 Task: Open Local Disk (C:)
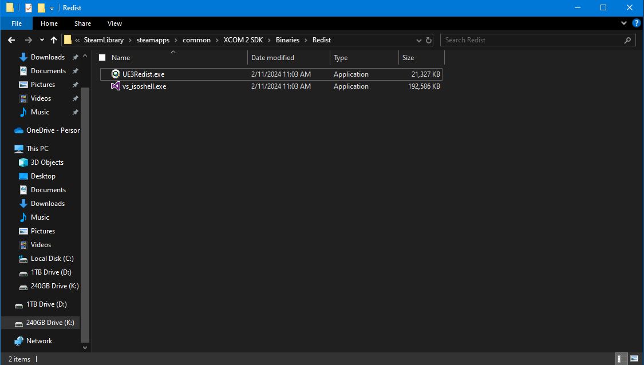46,259
